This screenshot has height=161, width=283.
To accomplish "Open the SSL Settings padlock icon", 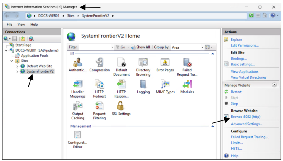I will (x=120, y=106).
